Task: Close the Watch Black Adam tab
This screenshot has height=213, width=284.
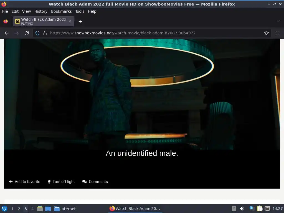Action: pos(70,21)
